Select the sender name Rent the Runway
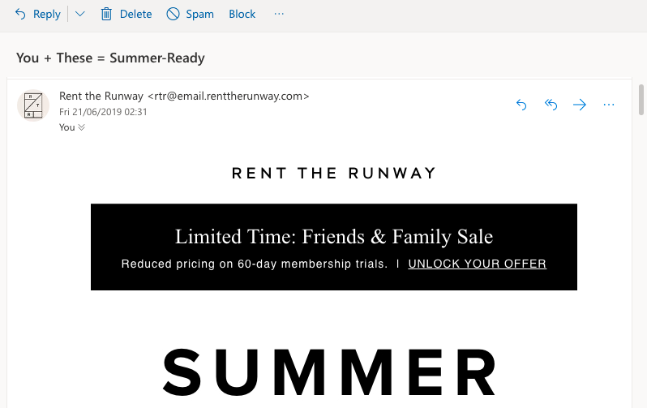 click(101, 97)
